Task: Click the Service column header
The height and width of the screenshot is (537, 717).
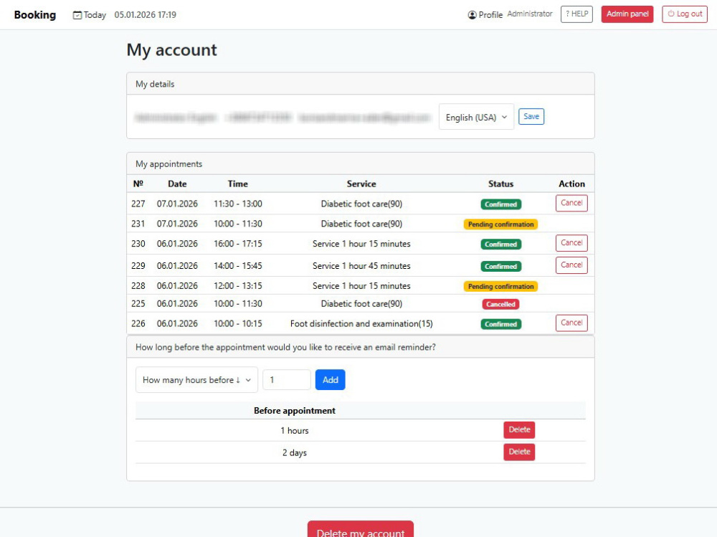Action: point(361,184)
